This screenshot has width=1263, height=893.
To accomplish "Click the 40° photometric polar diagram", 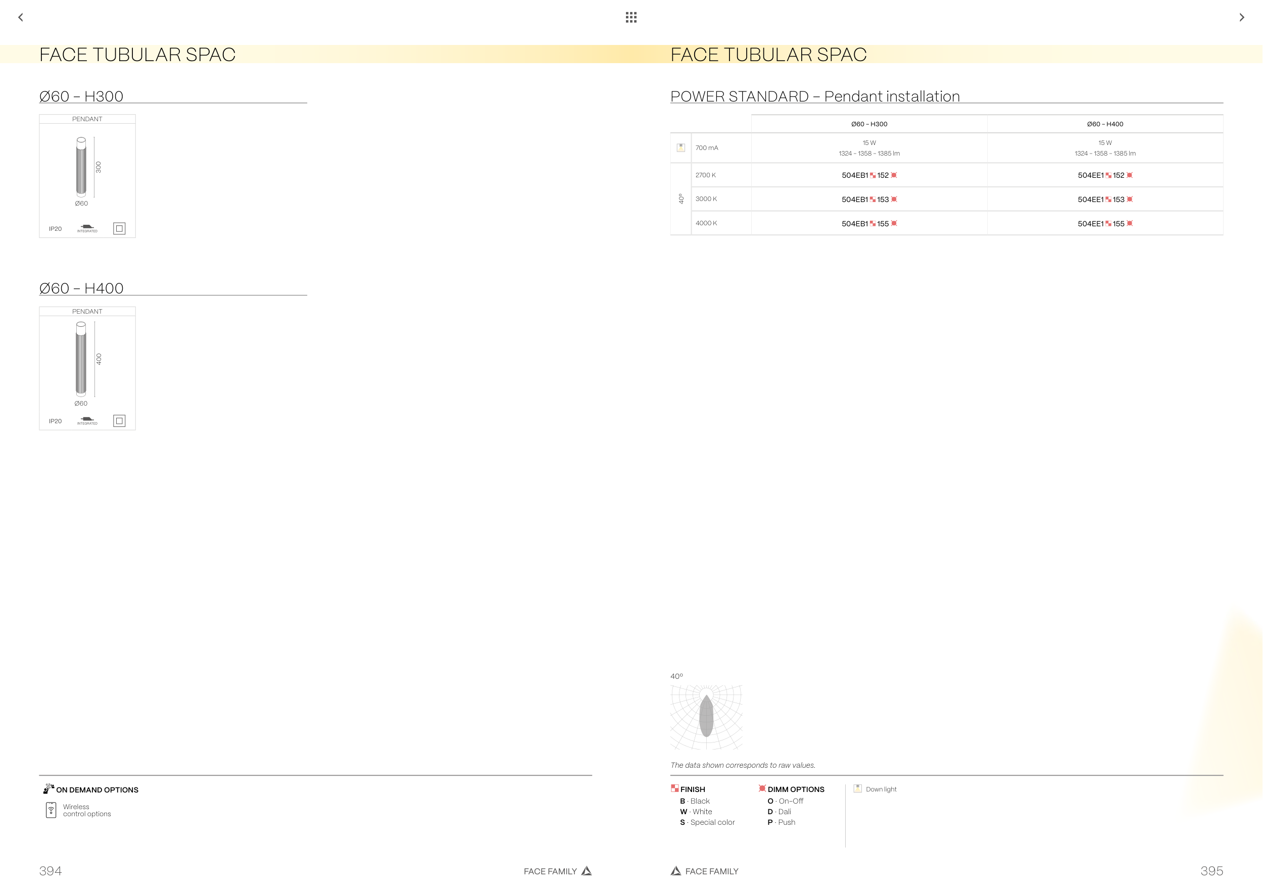I will click(x=706, y=717).
